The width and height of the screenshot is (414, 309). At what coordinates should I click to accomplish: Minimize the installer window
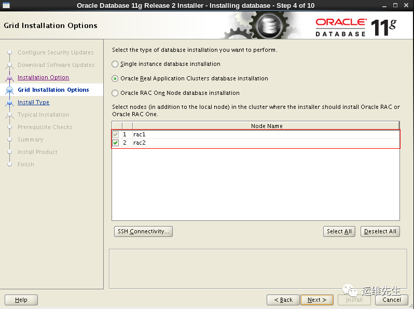[x=384, y=6]
